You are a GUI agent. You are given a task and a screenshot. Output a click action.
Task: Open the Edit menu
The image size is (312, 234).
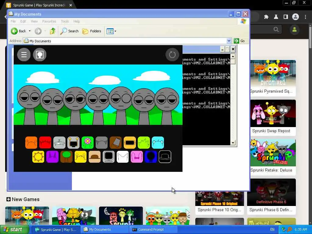click(x=23, y=21)
